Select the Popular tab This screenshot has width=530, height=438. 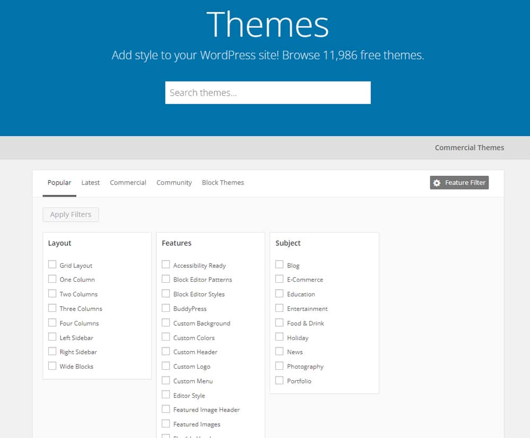pos(59,183)
